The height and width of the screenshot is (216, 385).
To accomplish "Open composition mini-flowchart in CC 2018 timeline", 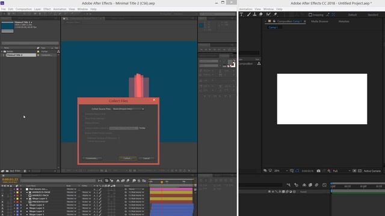I will pos(289,185).
